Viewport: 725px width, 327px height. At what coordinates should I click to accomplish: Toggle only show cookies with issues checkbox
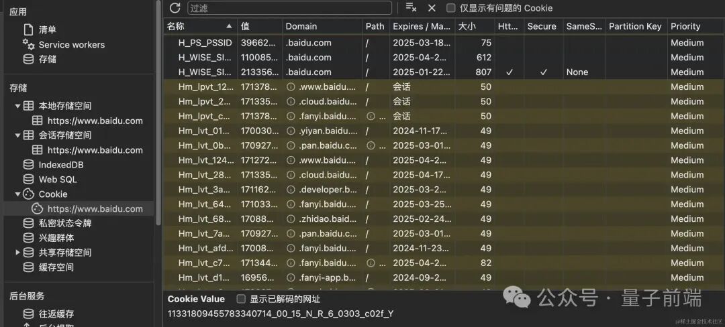pos(451,8)
